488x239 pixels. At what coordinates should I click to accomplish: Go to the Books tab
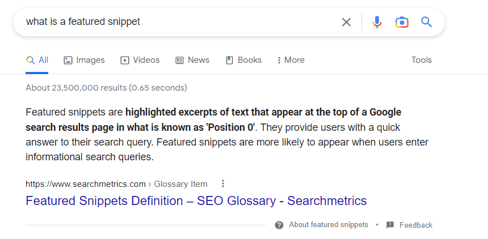[x=243, y=60]
